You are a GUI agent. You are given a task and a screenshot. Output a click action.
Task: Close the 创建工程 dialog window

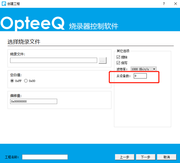coord(175,4)
